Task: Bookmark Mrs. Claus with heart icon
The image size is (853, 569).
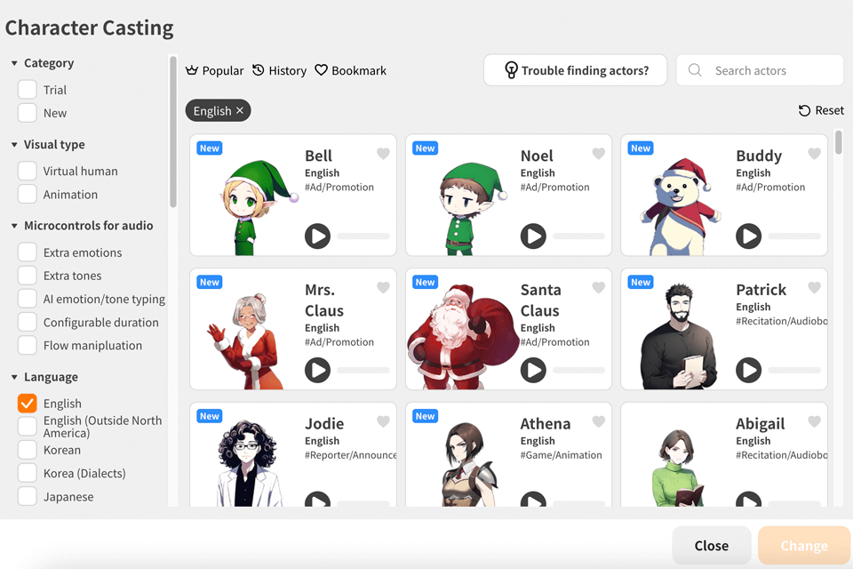Action: coord(383,287)
